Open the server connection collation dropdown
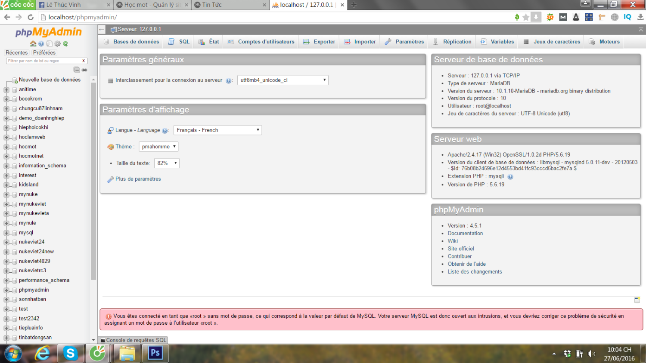646x363 pixels. 283,80
